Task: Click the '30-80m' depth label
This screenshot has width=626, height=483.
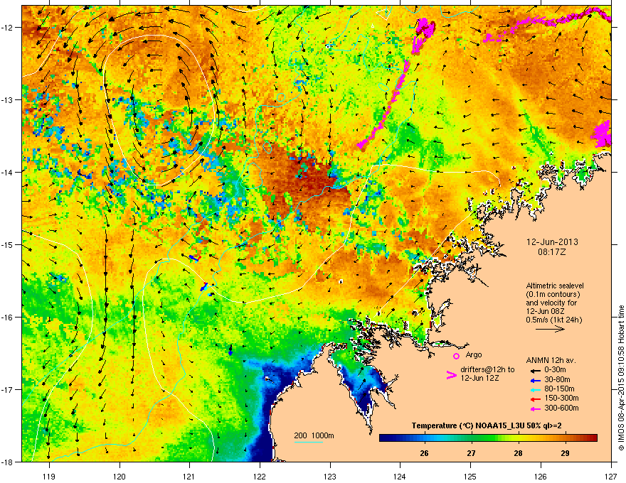Action: pos(557,380)
